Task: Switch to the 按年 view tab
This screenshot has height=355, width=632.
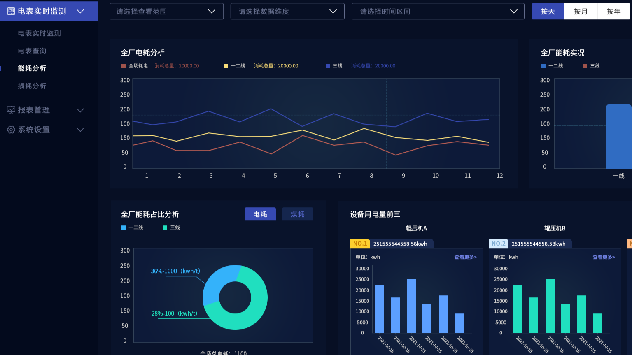Action: tap(614, 12)
